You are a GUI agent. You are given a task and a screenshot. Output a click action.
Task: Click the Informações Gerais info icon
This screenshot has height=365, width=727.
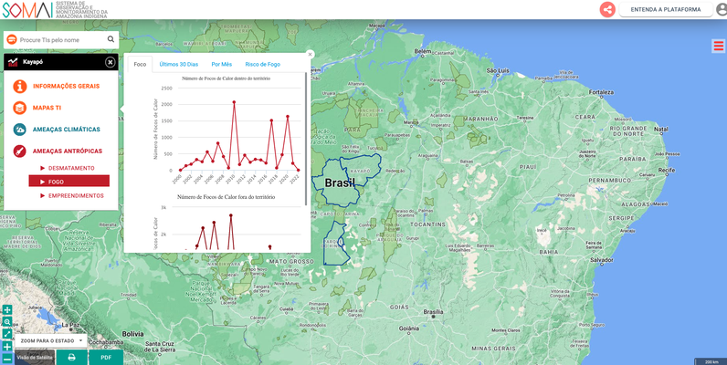tap(19, 86)
